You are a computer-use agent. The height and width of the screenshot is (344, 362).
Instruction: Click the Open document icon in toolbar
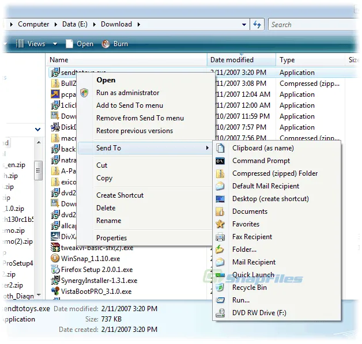click(x=69, y=44)
